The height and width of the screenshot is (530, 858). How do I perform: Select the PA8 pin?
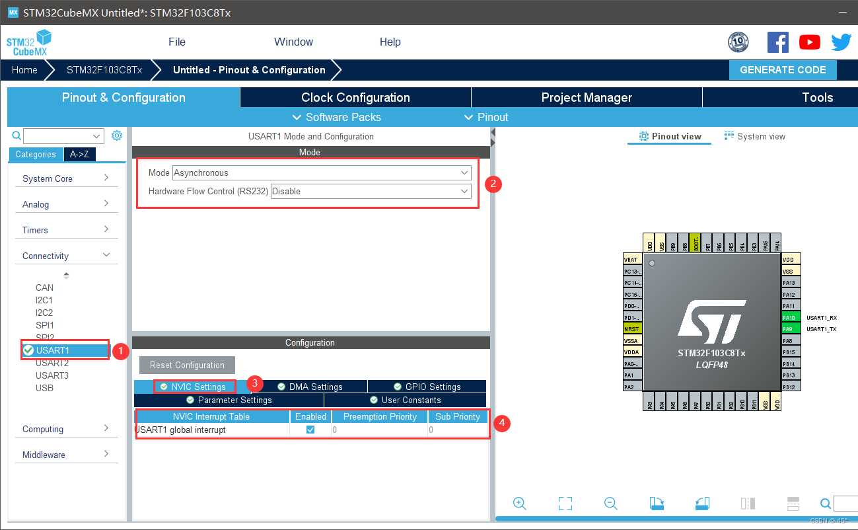(791, 340)
